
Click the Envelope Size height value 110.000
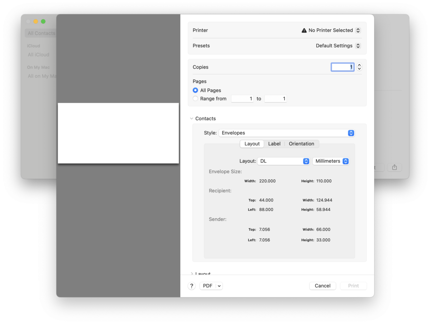pos(324,181)
